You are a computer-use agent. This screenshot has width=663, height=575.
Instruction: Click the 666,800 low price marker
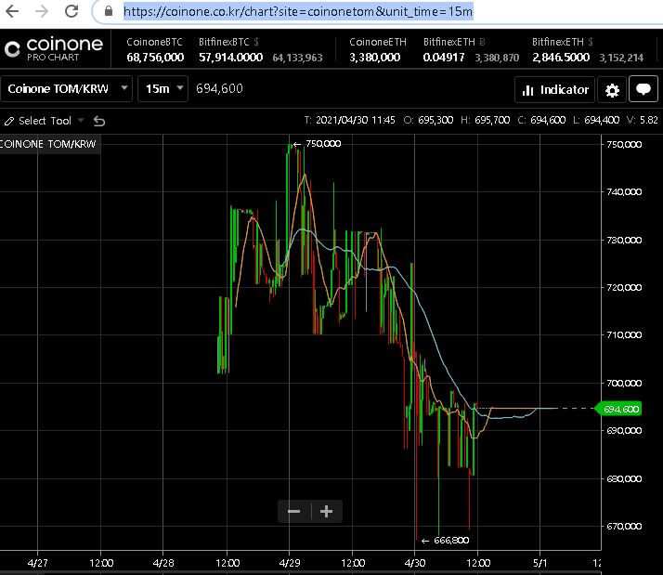[x=445, y=541]
